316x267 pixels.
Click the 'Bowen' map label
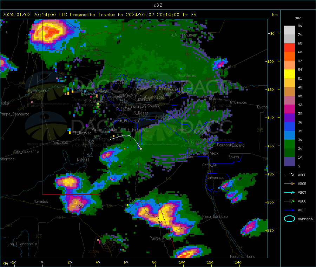pyautogui.click(x=233, y=157)
